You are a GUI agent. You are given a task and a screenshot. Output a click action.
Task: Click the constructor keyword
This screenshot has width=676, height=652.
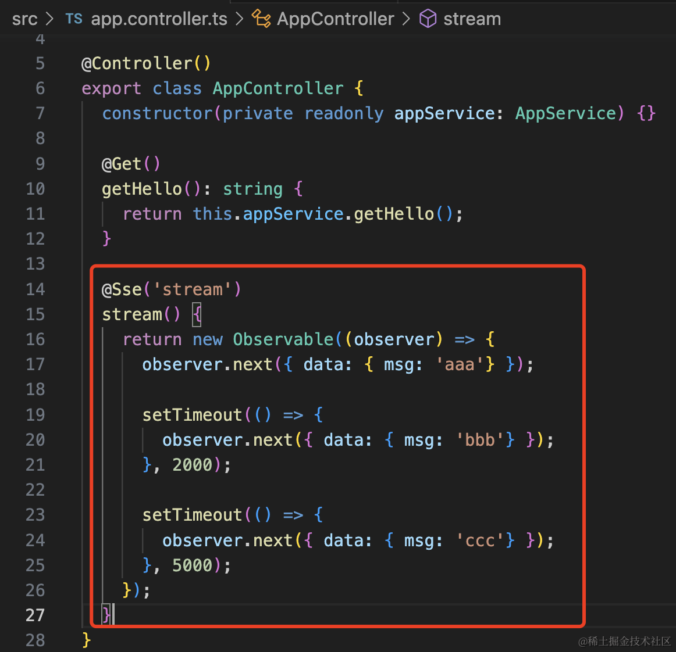(157, 113)
